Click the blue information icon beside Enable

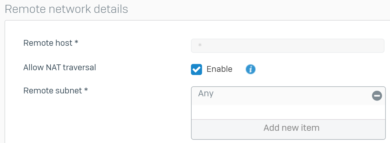pyautogui.click(x=251, y=69)
